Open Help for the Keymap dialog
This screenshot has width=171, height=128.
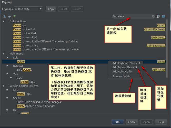pyautogui.click(x=161, y=122)
